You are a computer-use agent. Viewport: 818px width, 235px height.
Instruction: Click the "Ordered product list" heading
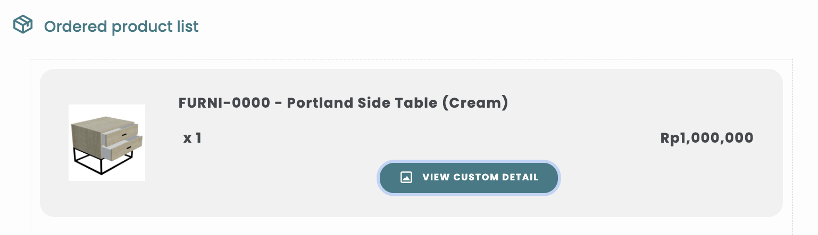pyautogui.click(x=121, y=26)
